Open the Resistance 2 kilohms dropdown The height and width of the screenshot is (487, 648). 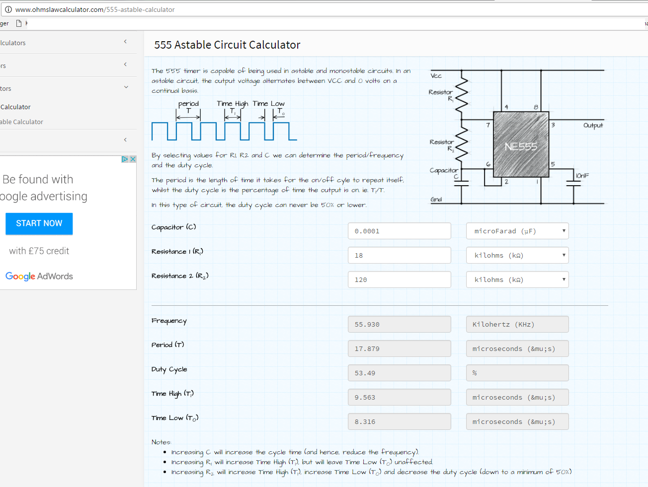tap(517, 279)
